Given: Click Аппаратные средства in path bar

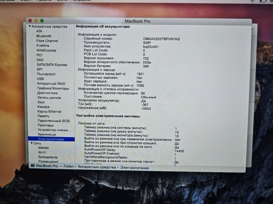Looking at the screenshot, I should 97,167.
